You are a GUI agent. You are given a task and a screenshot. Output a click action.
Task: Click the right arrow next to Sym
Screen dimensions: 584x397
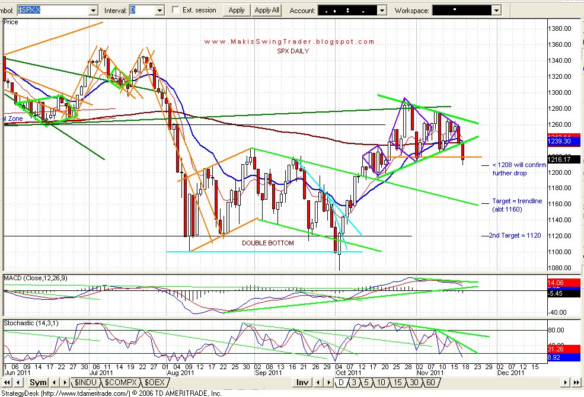[x=65, y=382]
